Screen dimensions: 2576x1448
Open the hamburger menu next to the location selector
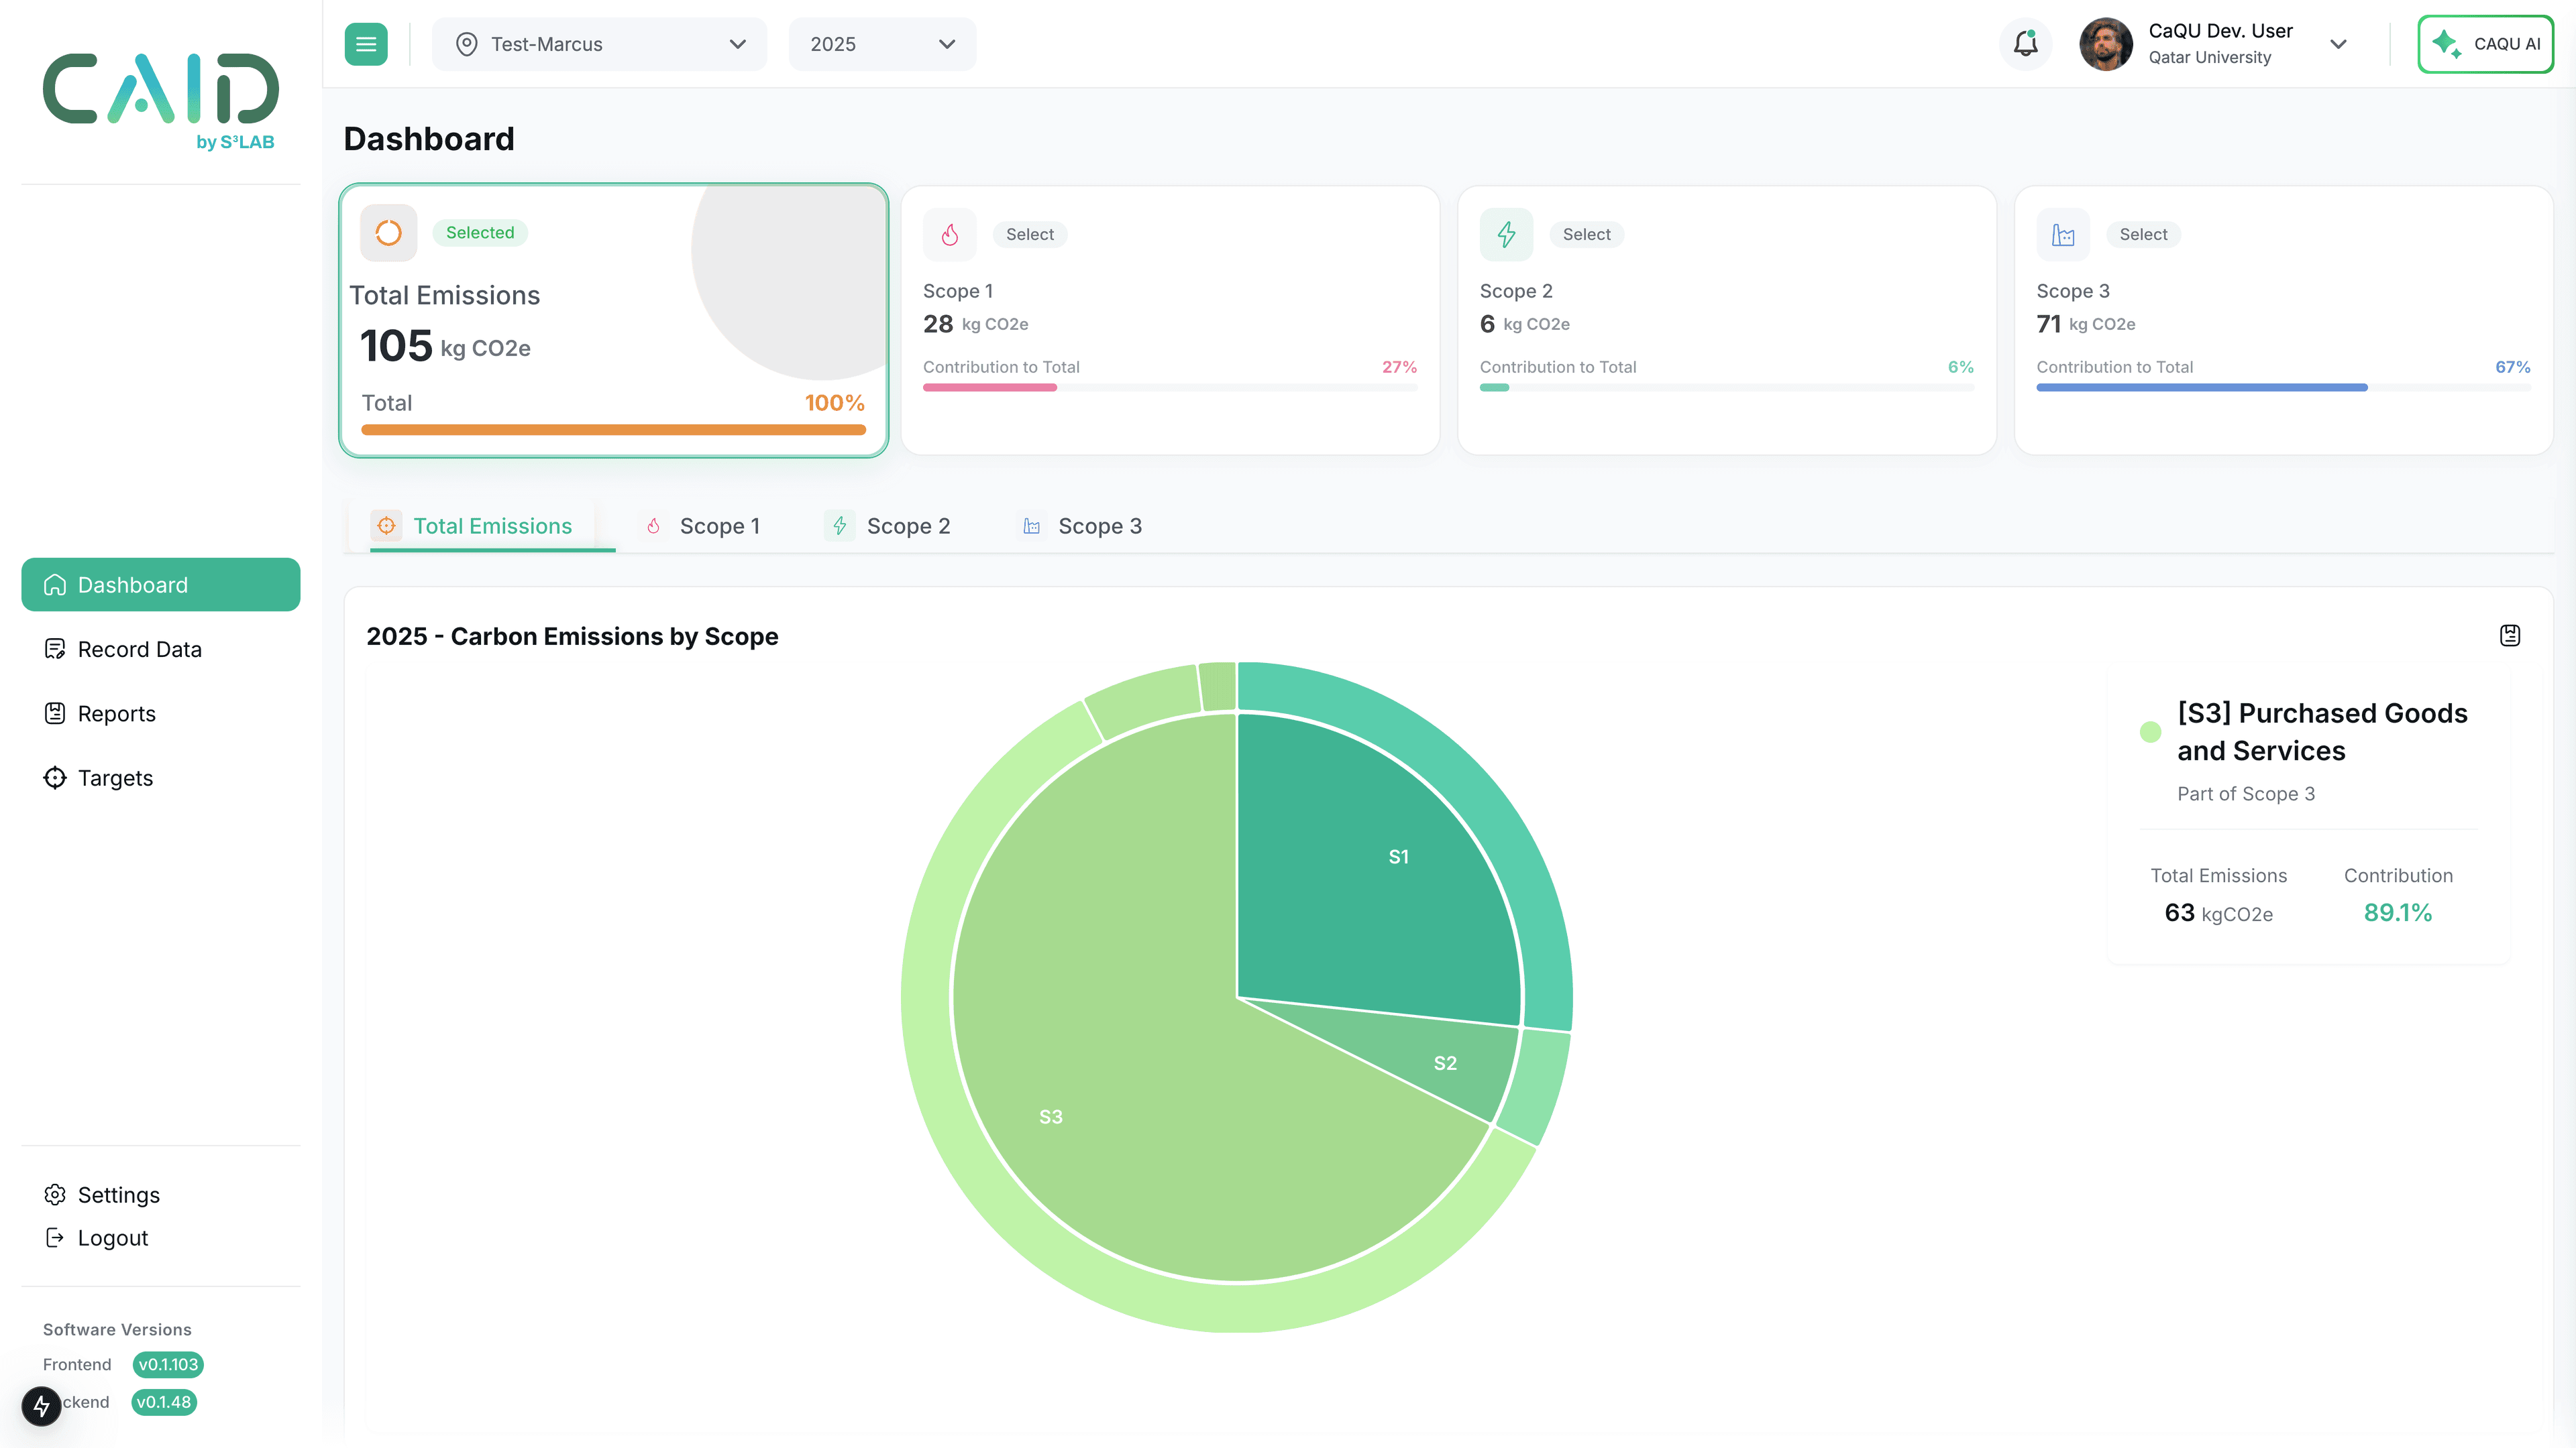[365, 43]
